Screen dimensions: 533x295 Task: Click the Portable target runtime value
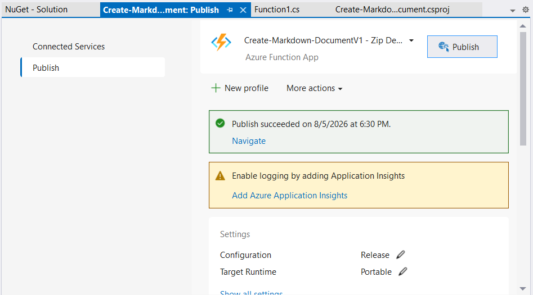tap(376, 272)
